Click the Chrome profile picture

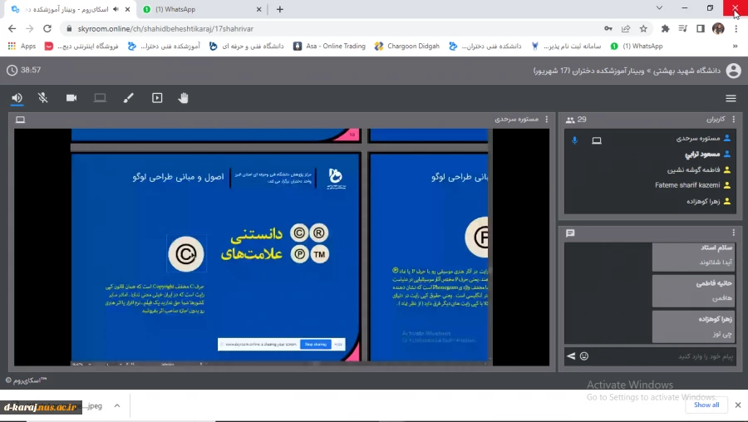pos(718,28)
